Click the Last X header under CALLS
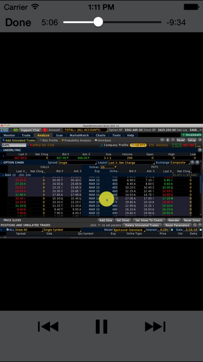203x362 pixels. pos(21,171)
